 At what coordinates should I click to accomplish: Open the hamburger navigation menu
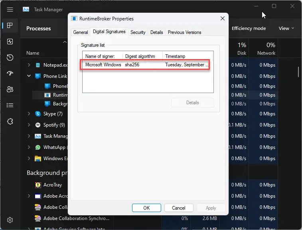(x=10, y=10)
